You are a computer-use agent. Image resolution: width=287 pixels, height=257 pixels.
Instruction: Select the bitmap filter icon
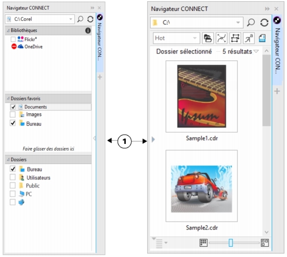[x=235, y=38]
